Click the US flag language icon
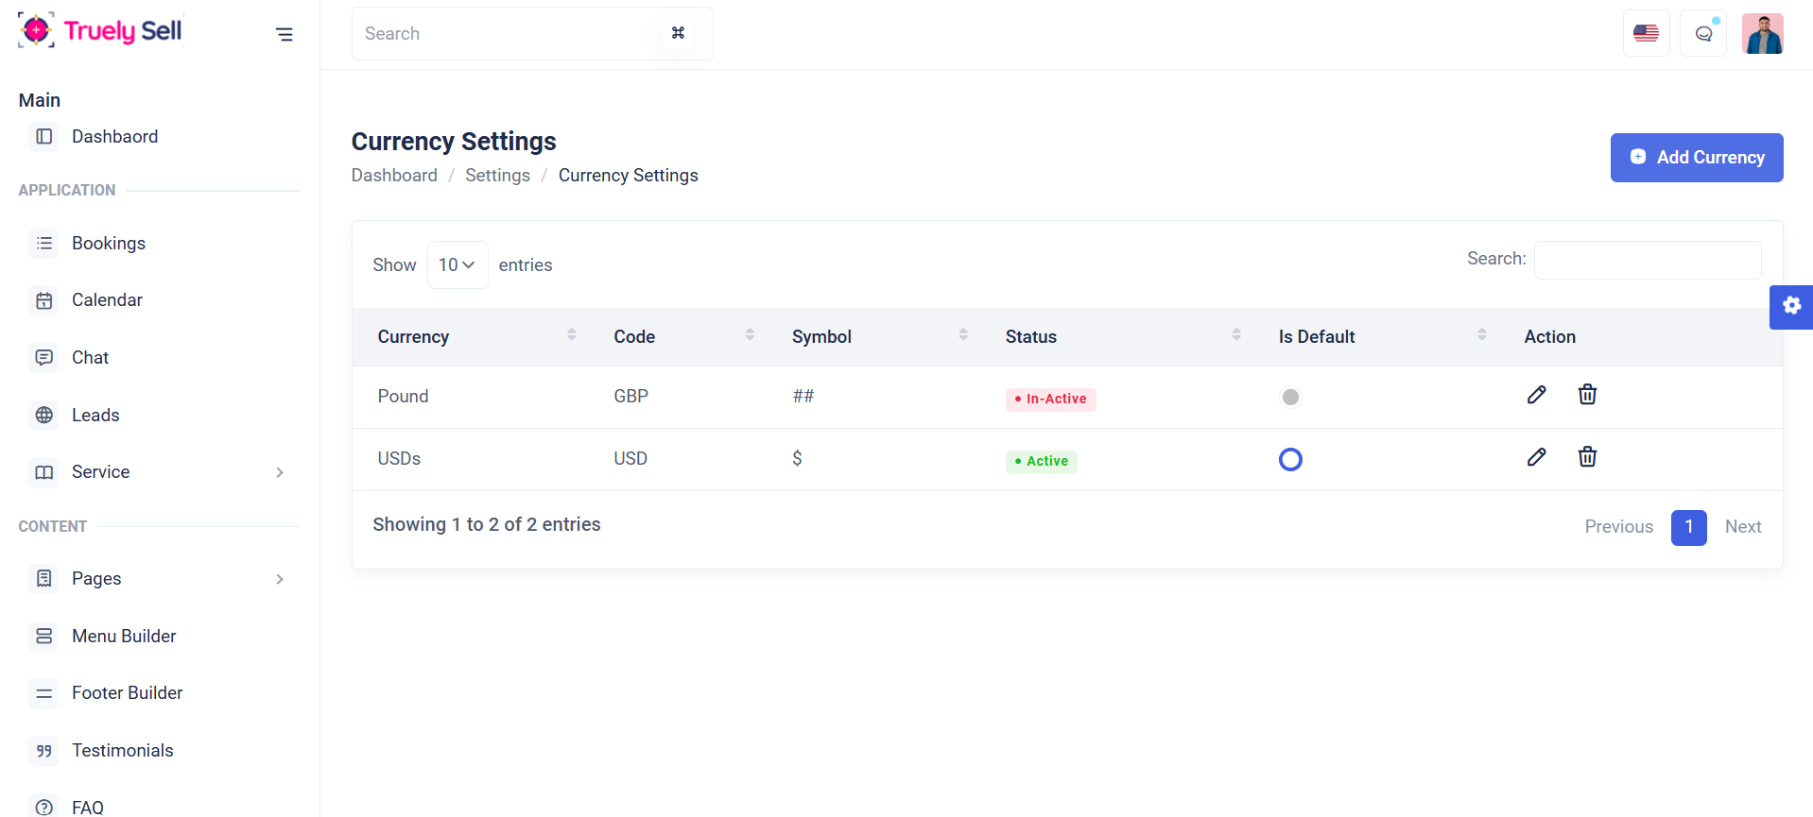The height and width of the screenshot is (817, 1813). [x=1646, y=34]
